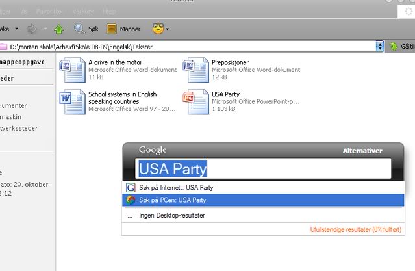The image size is (415, 271).
Task: Click the sidebar link ending in tverkssteder
Action: pos(19,128)
